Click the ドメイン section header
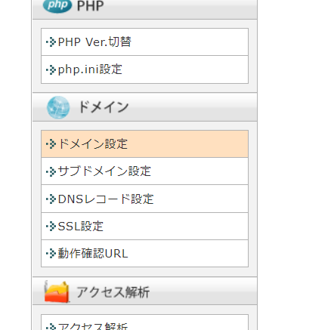 pos(145,107)
